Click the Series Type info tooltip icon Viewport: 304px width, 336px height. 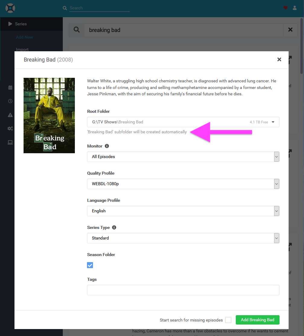[x=114, y=227]
